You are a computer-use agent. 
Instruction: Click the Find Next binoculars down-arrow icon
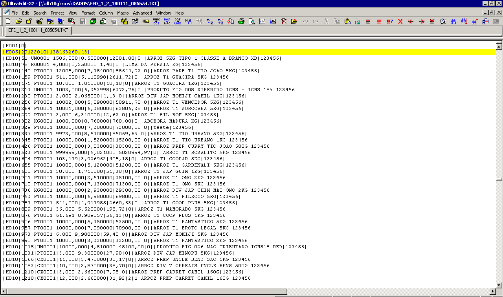point(464,21)
